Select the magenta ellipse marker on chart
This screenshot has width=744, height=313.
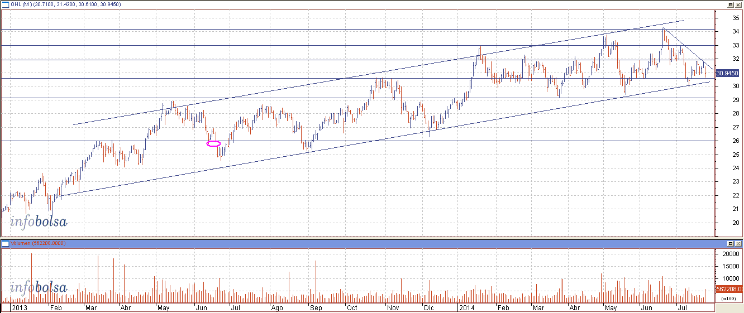213,143
